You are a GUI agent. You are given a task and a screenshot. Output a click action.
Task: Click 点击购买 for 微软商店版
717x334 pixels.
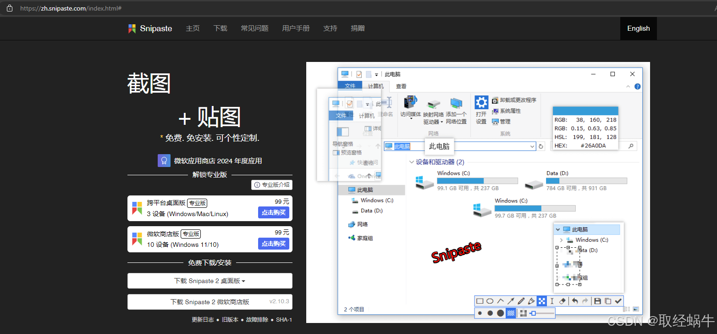point(274,244)
